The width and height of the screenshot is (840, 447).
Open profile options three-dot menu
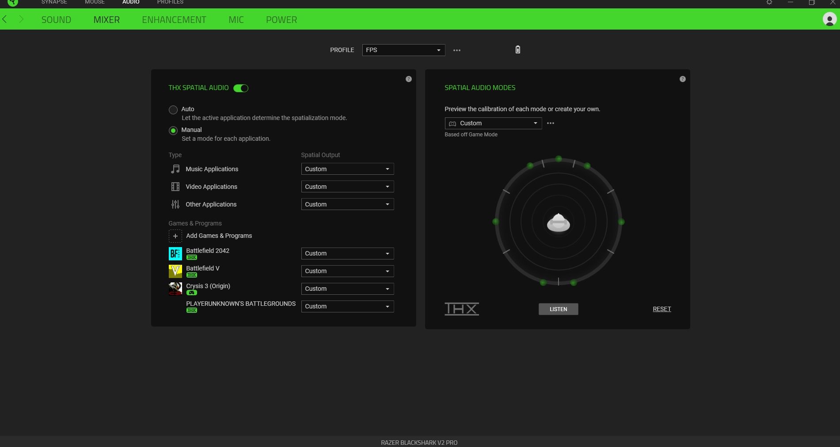(x=457, y=50)
